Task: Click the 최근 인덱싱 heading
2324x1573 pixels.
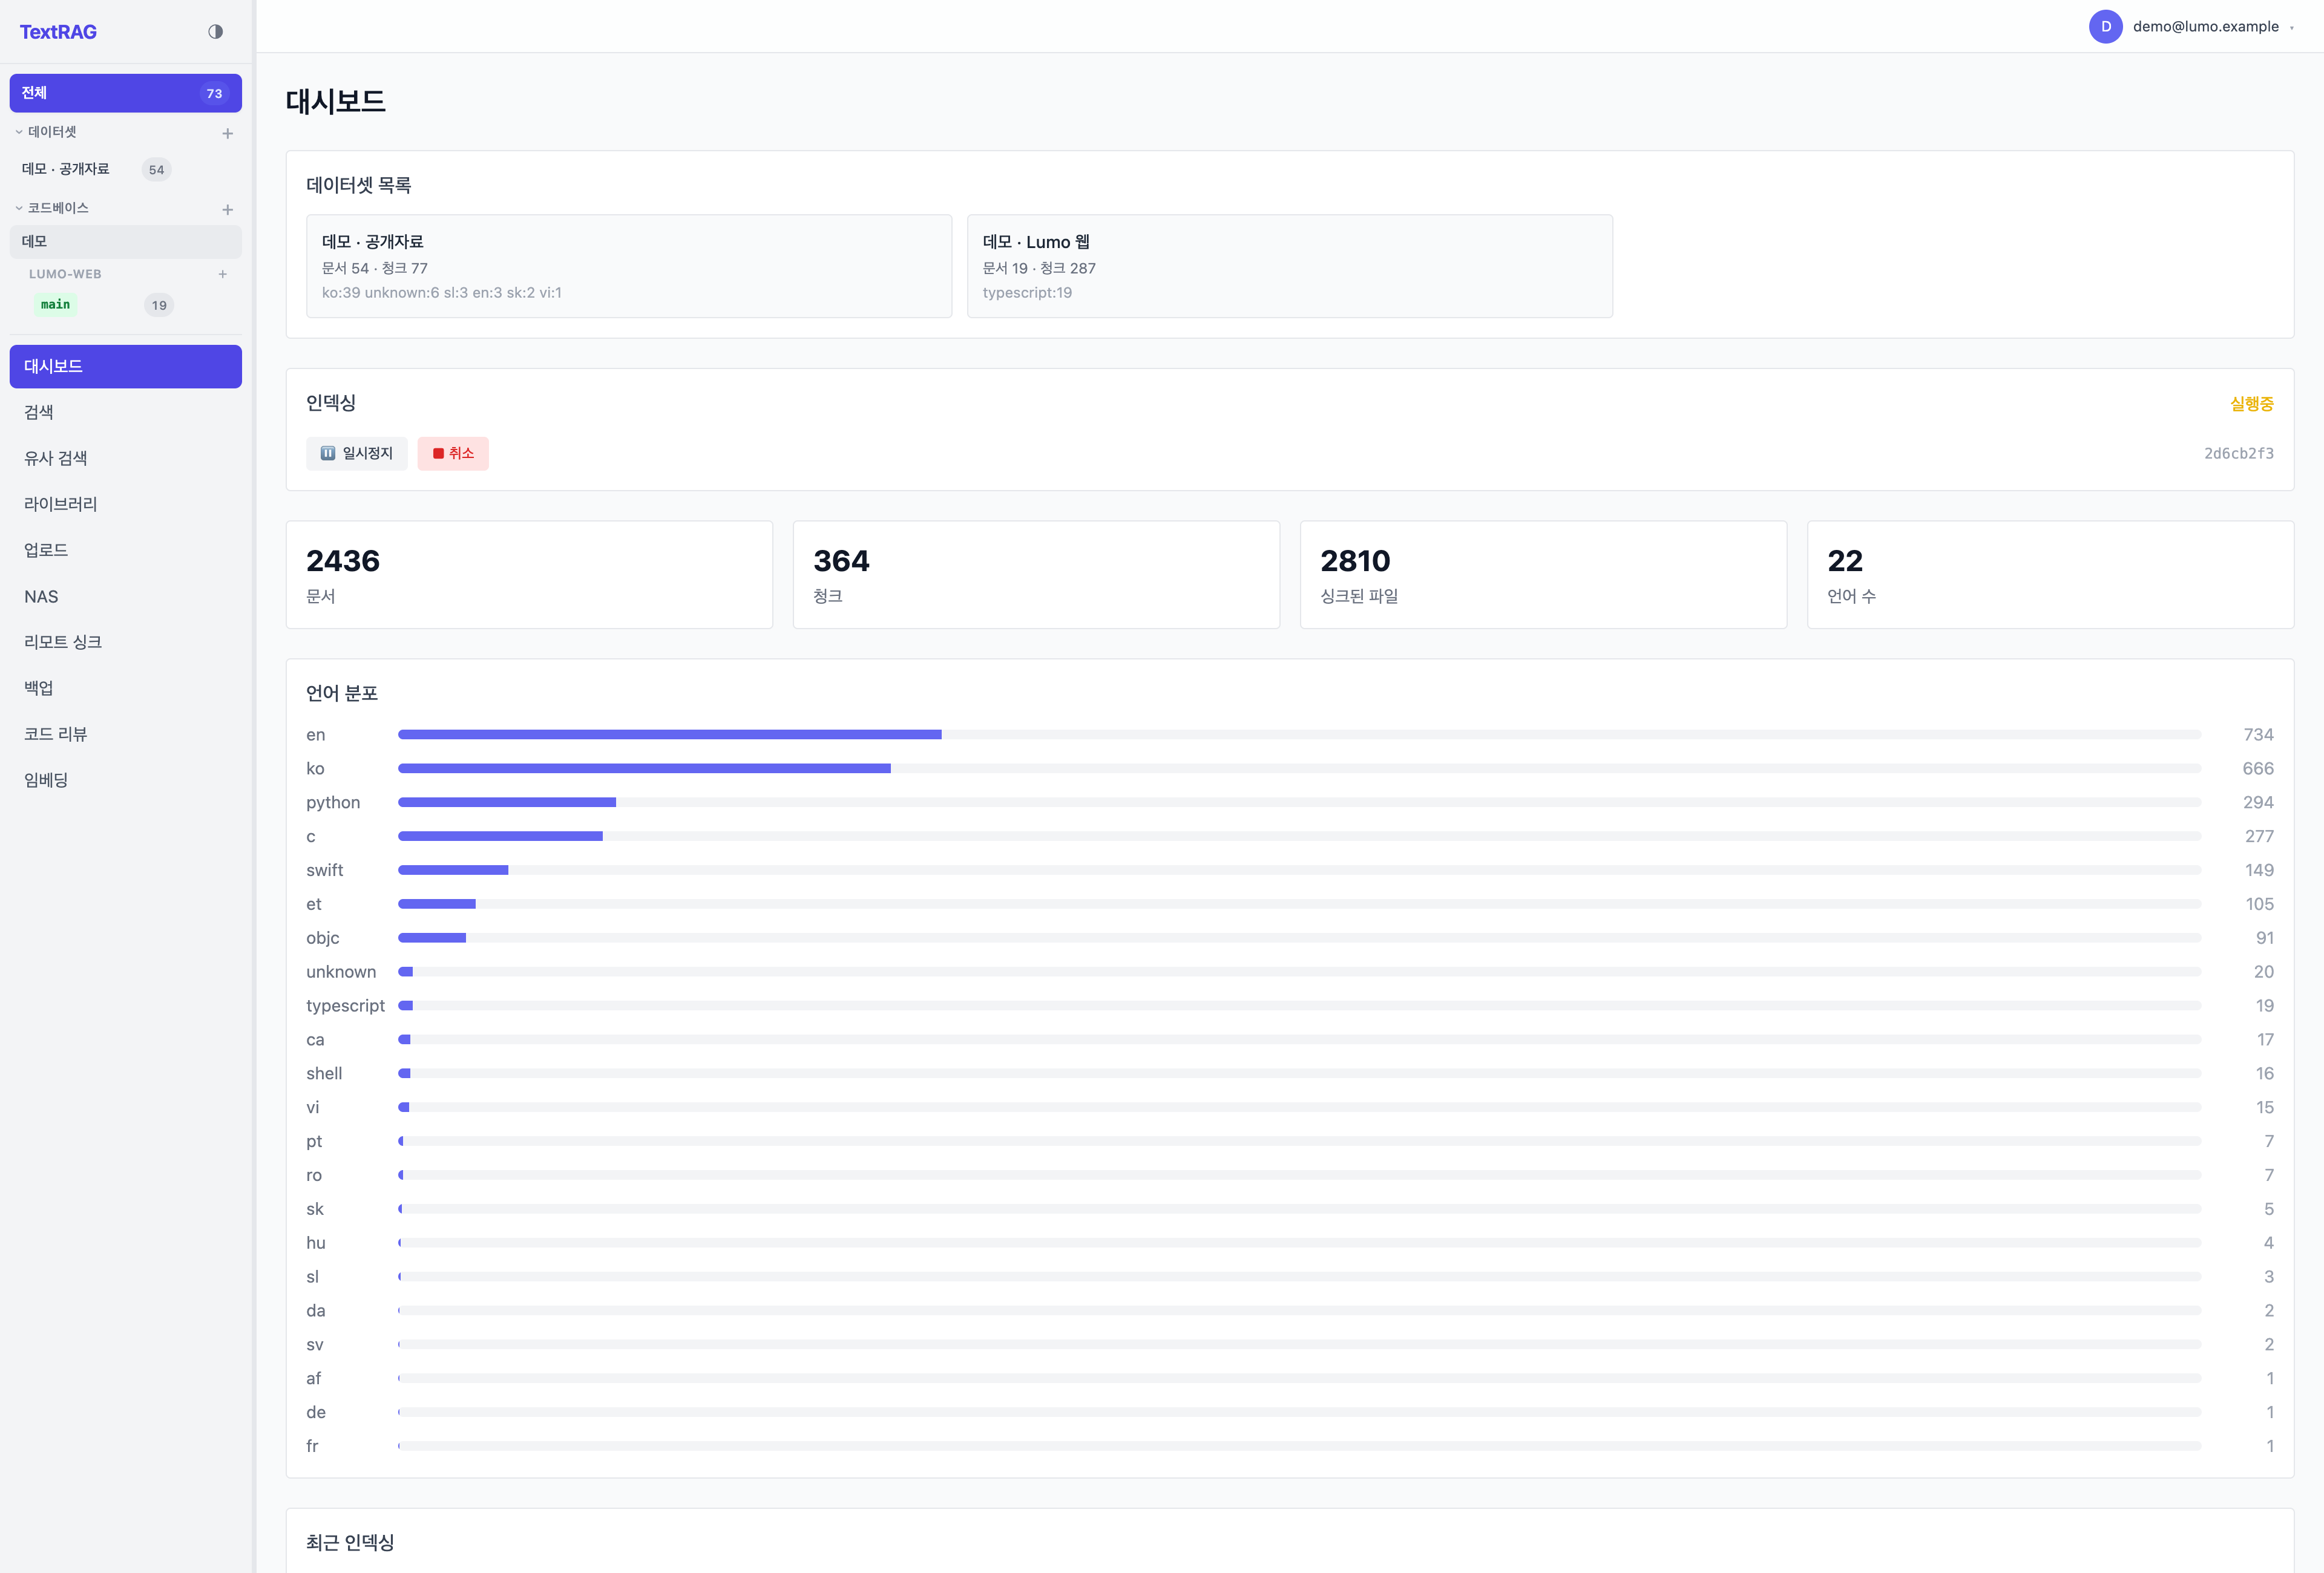Action: point(350,1542)
